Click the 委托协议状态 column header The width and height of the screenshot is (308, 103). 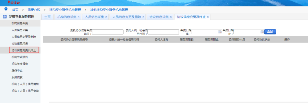(262, 39)
